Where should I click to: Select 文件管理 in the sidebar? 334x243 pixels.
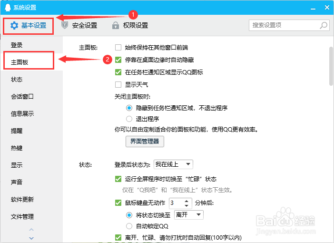coord(32,216)
